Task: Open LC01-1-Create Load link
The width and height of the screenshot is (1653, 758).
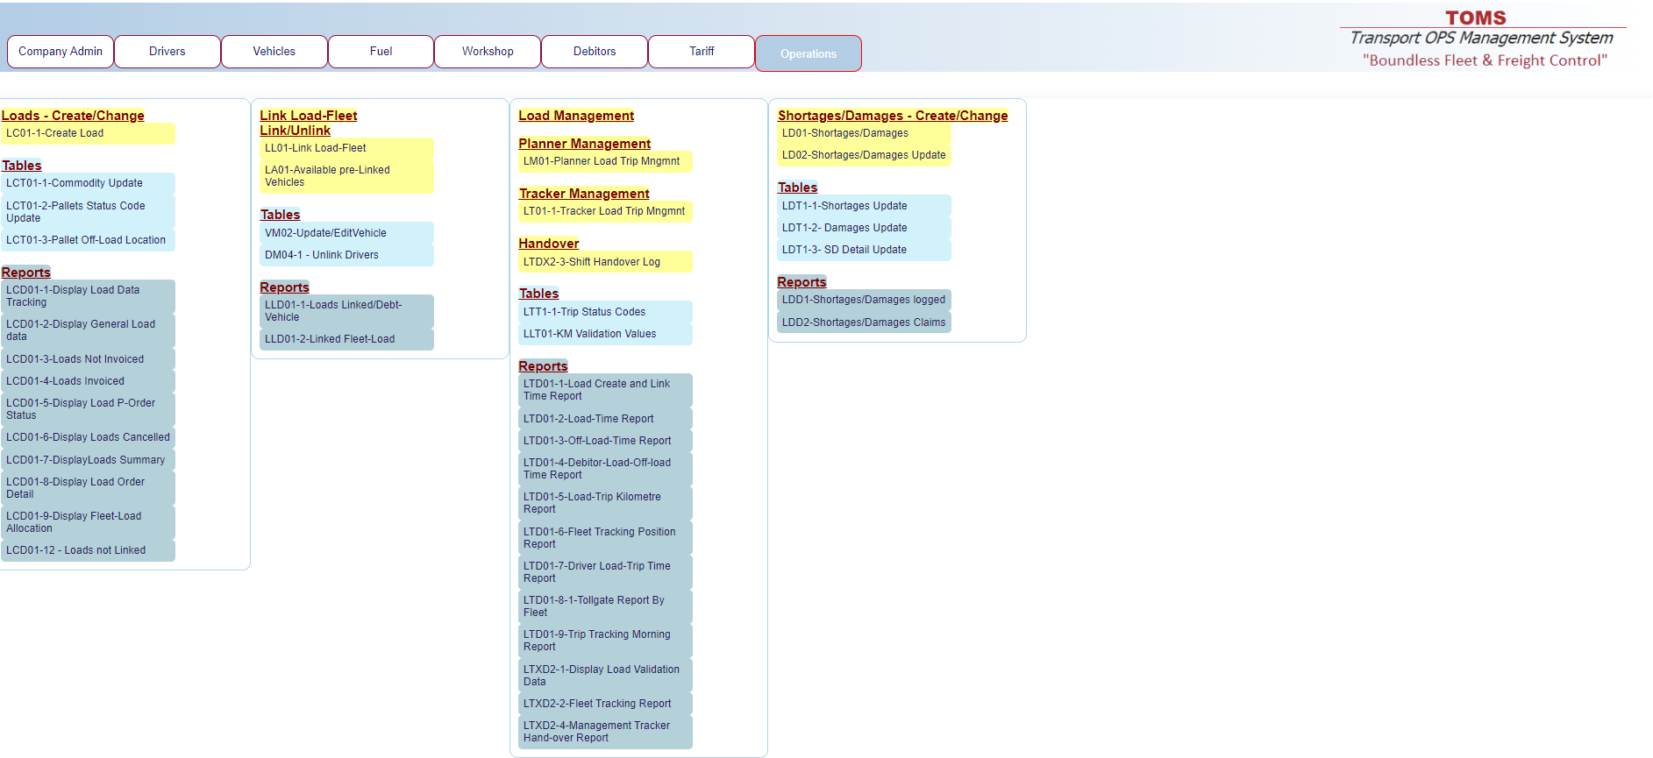Action: coord(55,133)
